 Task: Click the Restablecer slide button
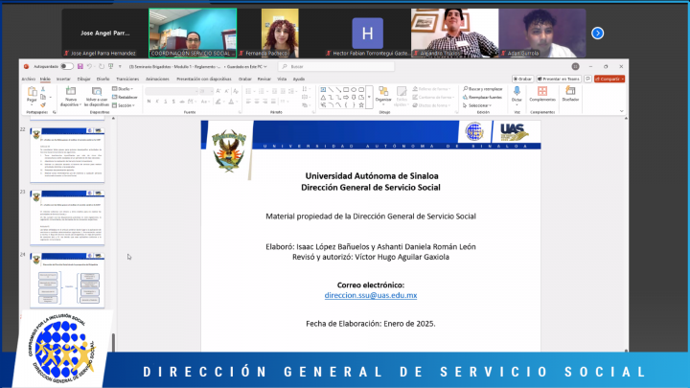(125, 97)
